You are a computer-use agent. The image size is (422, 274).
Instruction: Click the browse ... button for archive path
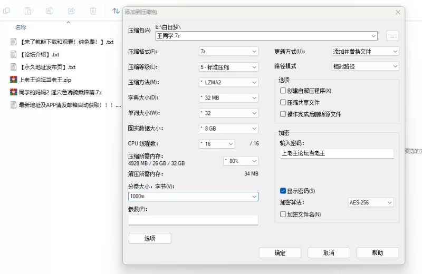pos(392,36)
